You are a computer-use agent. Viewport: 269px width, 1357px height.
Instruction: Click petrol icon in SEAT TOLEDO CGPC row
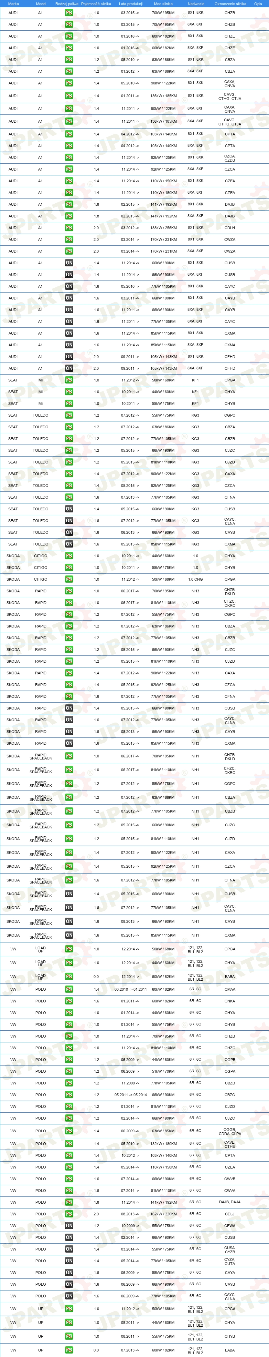(x=69, y=415)
